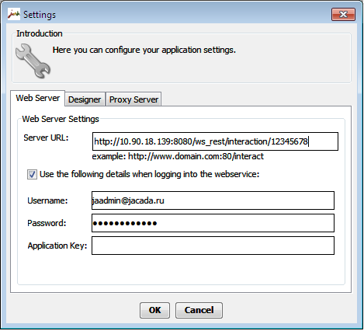The image size is (364, 331).
Task: Uncheck the webservice login details checkbox
Action: coord(32,174)
